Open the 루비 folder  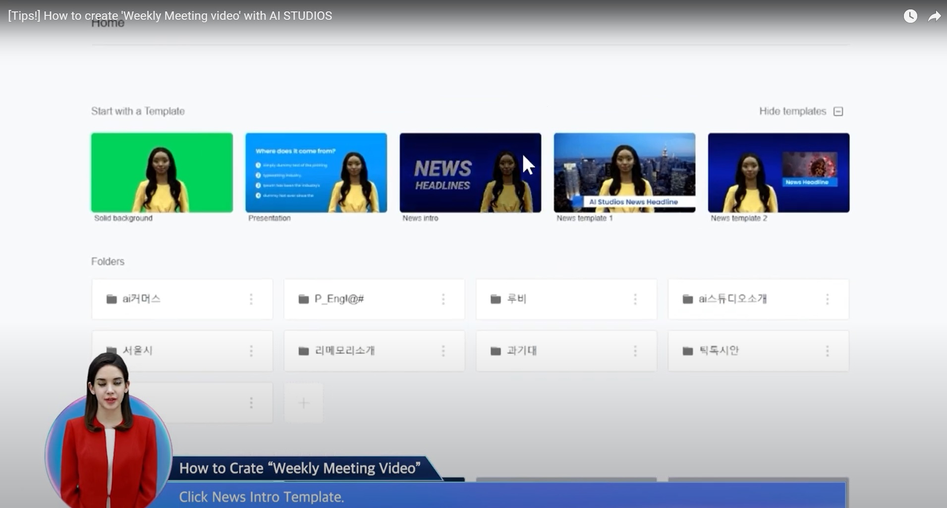pos(566,299)
